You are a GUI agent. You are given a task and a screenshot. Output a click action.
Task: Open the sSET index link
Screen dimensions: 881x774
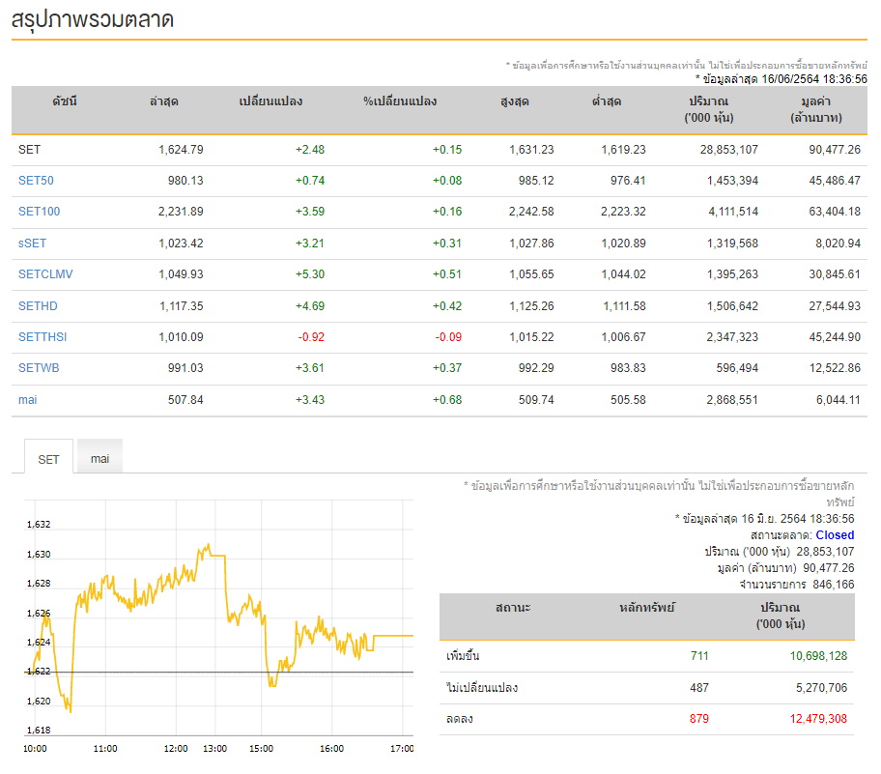[x=32, y=244]
